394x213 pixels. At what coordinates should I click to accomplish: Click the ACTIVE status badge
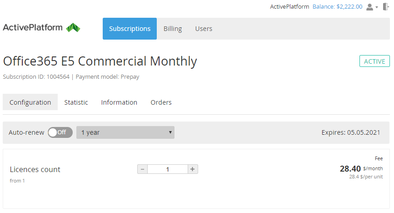[x=374, y=61]
